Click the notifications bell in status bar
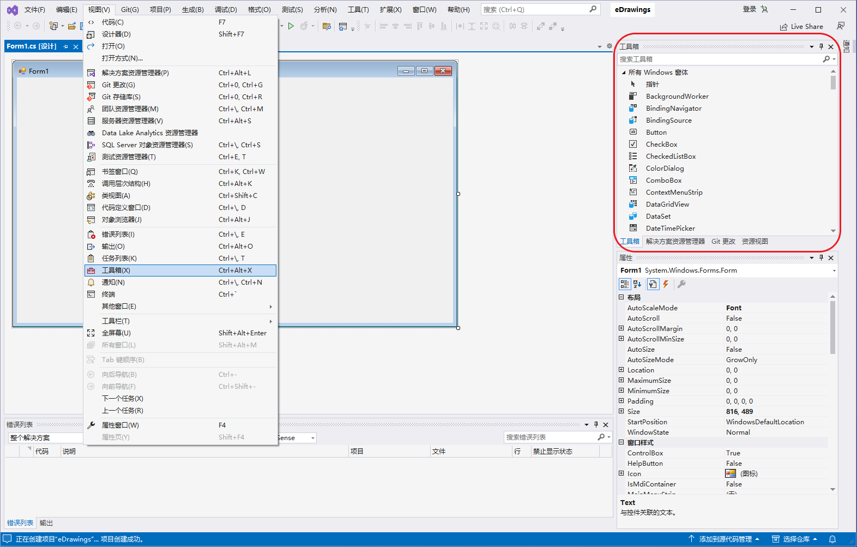 click(x=832, y=539)
